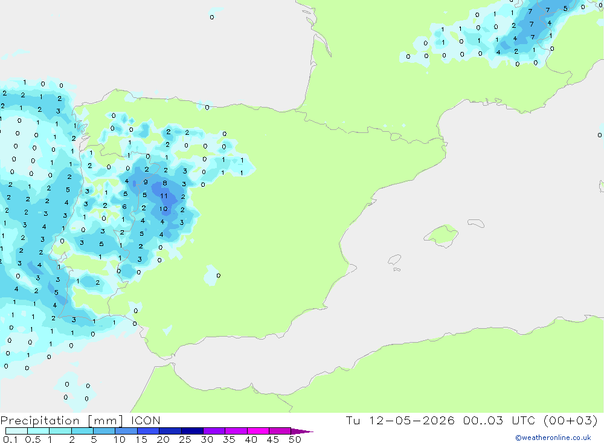Click the legend swatch between 1 and 2

tap(60, 431)
